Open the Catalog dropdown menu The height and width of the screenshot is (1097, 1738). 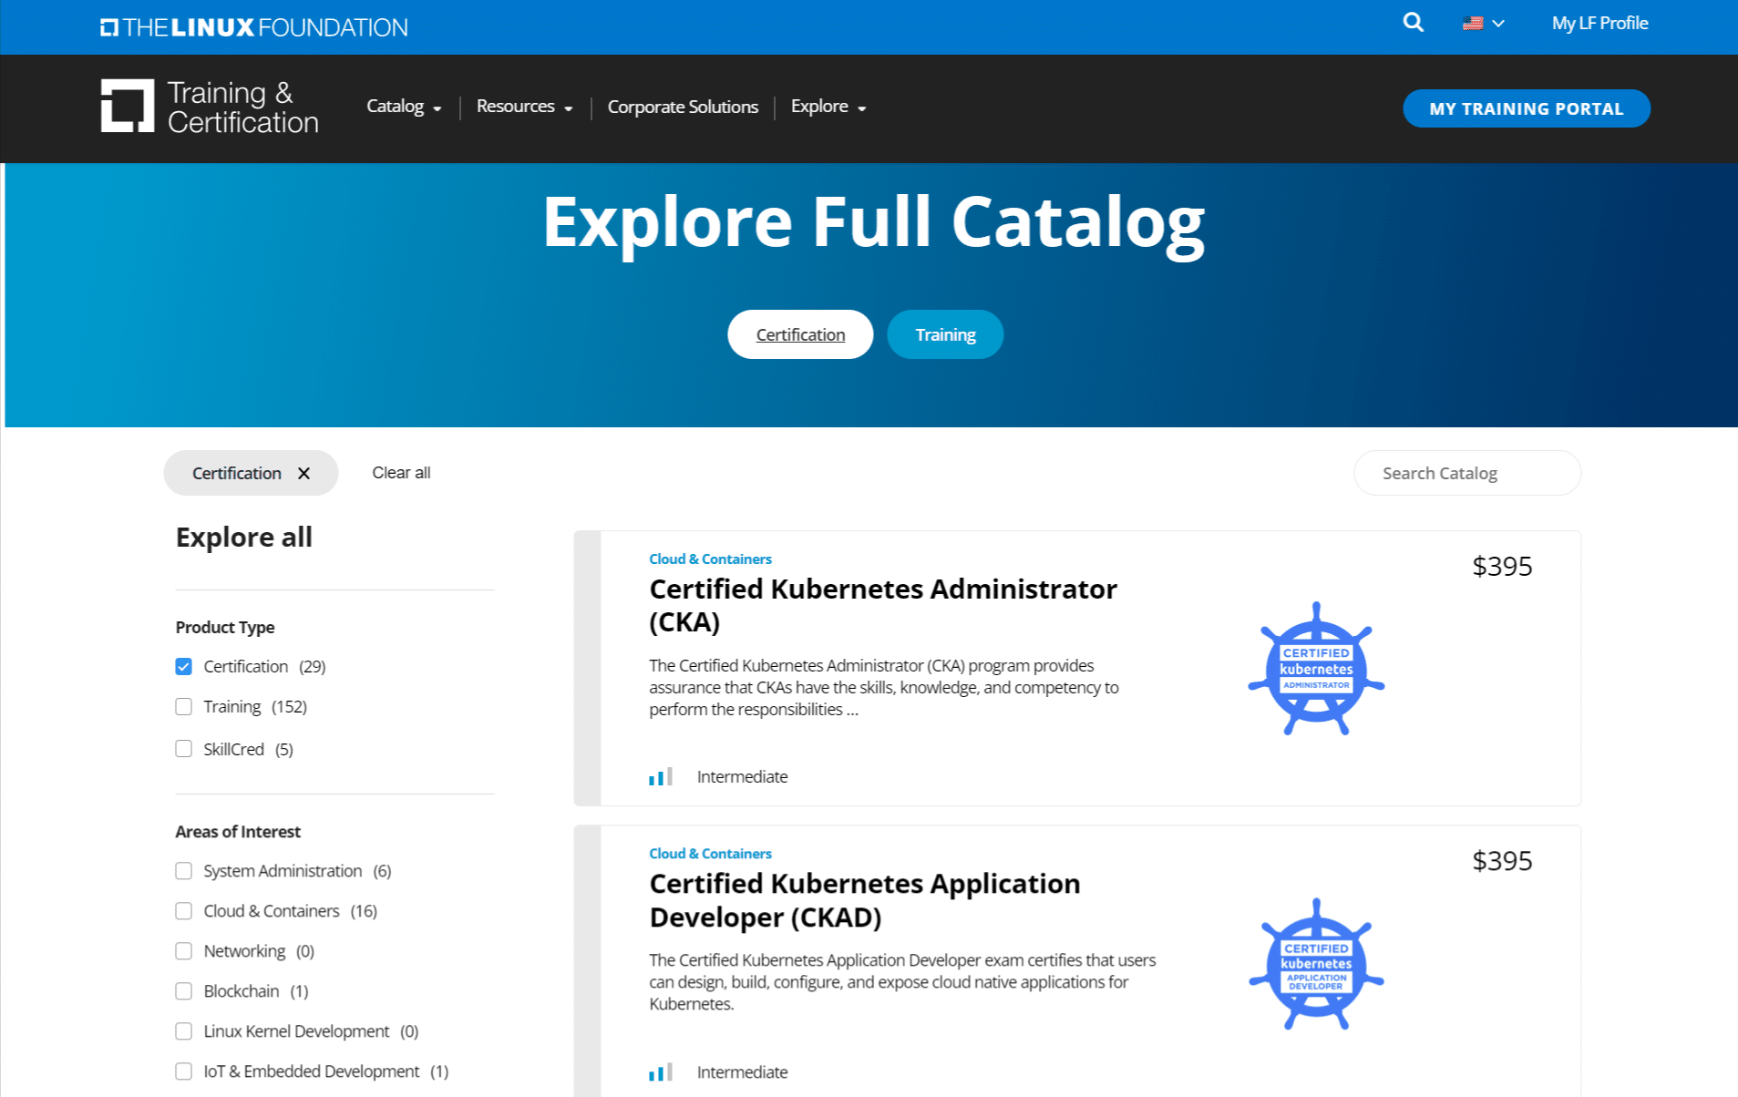coord(404,107)
